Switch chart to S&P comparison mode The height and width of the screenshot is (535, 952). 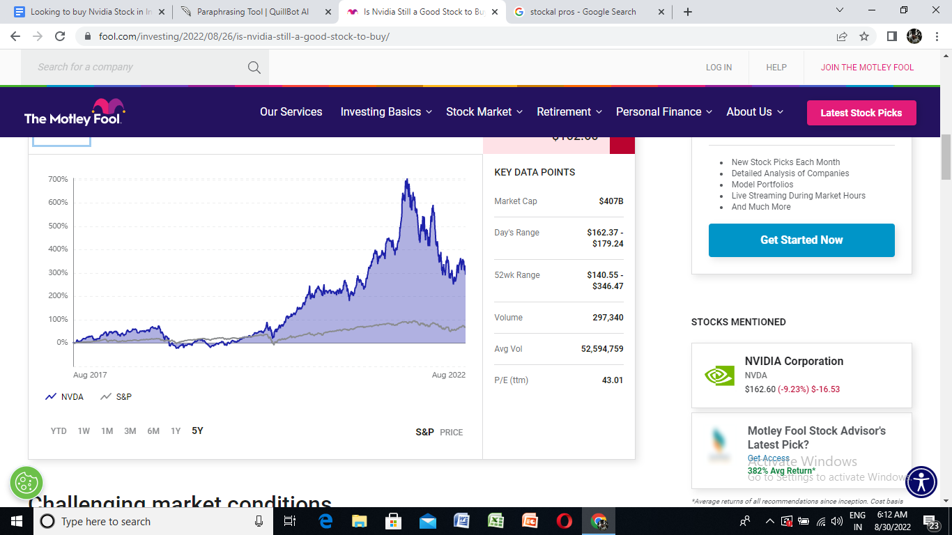pos(424,432)
